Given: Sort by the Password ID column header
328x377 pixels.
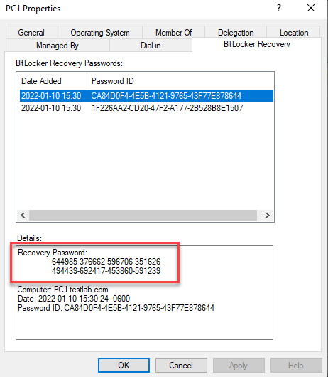Looking at the screenshot, I should 180,81.
